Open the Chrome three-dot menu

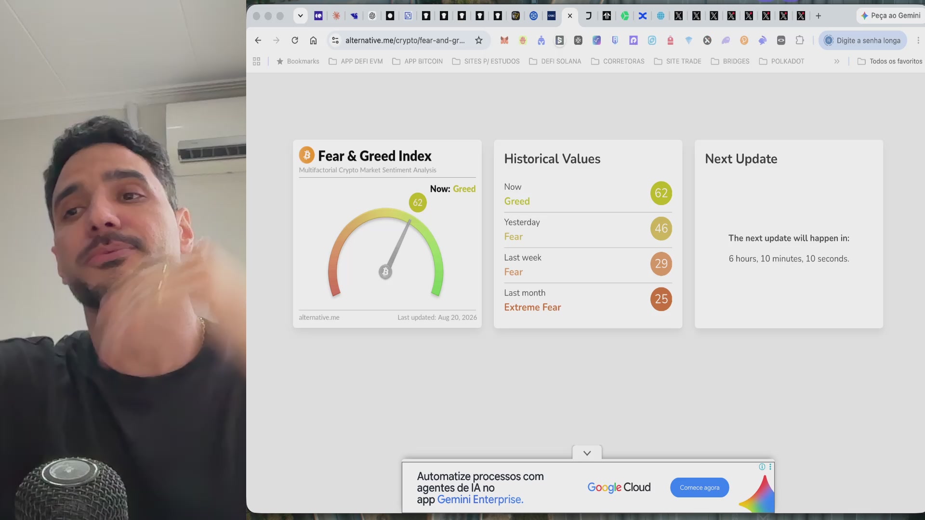(918, 40)
